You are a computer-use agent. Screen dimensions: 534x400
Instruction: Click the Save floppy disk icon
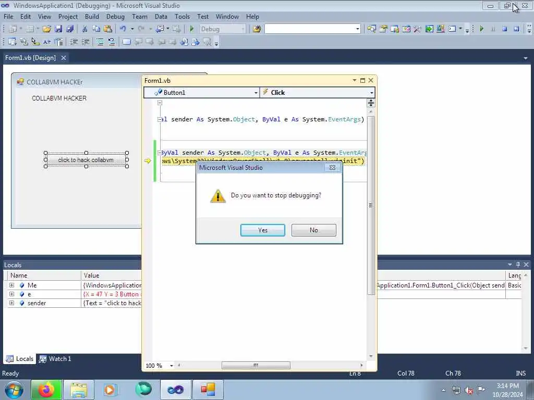(x=58, y=29)
